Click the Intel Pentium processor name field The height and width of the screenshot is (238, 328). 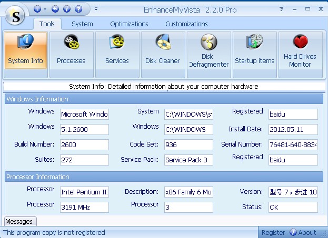click(x=85, y=192)
